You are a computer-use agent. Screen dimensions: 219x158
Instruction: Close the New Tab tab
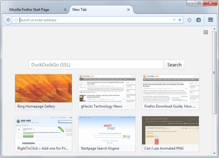128,10
